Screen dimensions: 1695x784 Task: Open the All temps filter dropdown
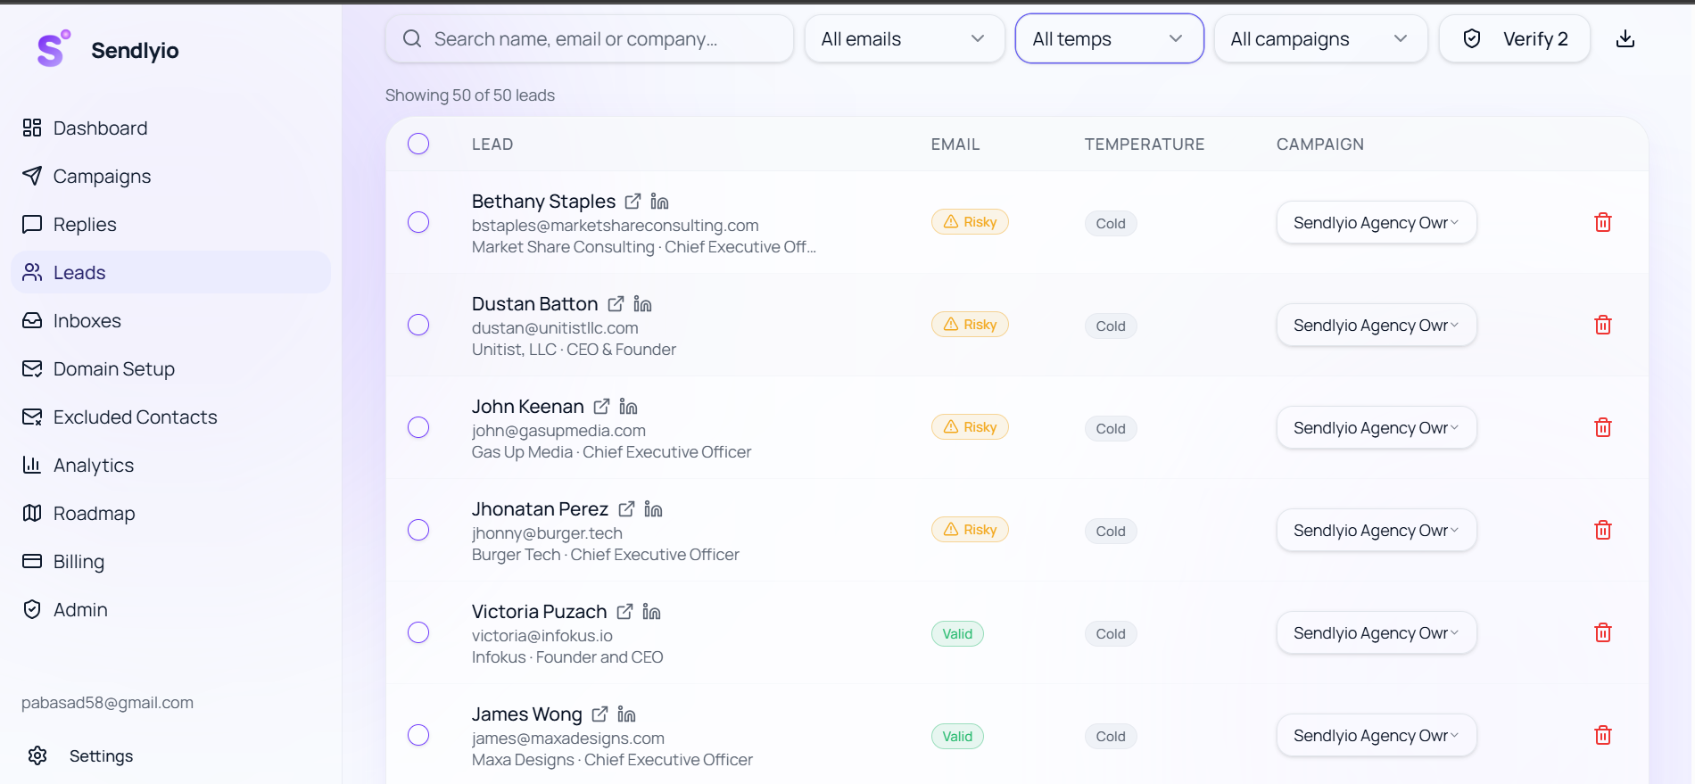click(1110, 38)
